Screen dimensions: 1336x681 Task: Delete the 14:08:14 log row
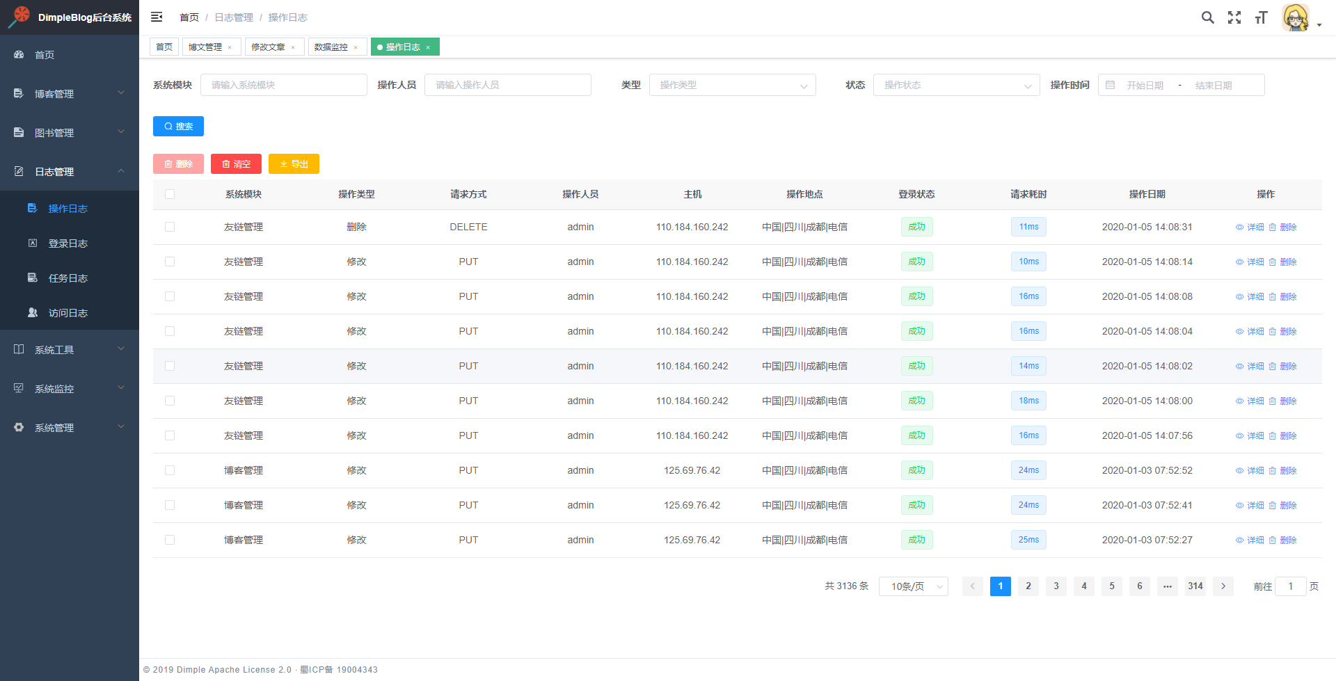pos(1282,262)
